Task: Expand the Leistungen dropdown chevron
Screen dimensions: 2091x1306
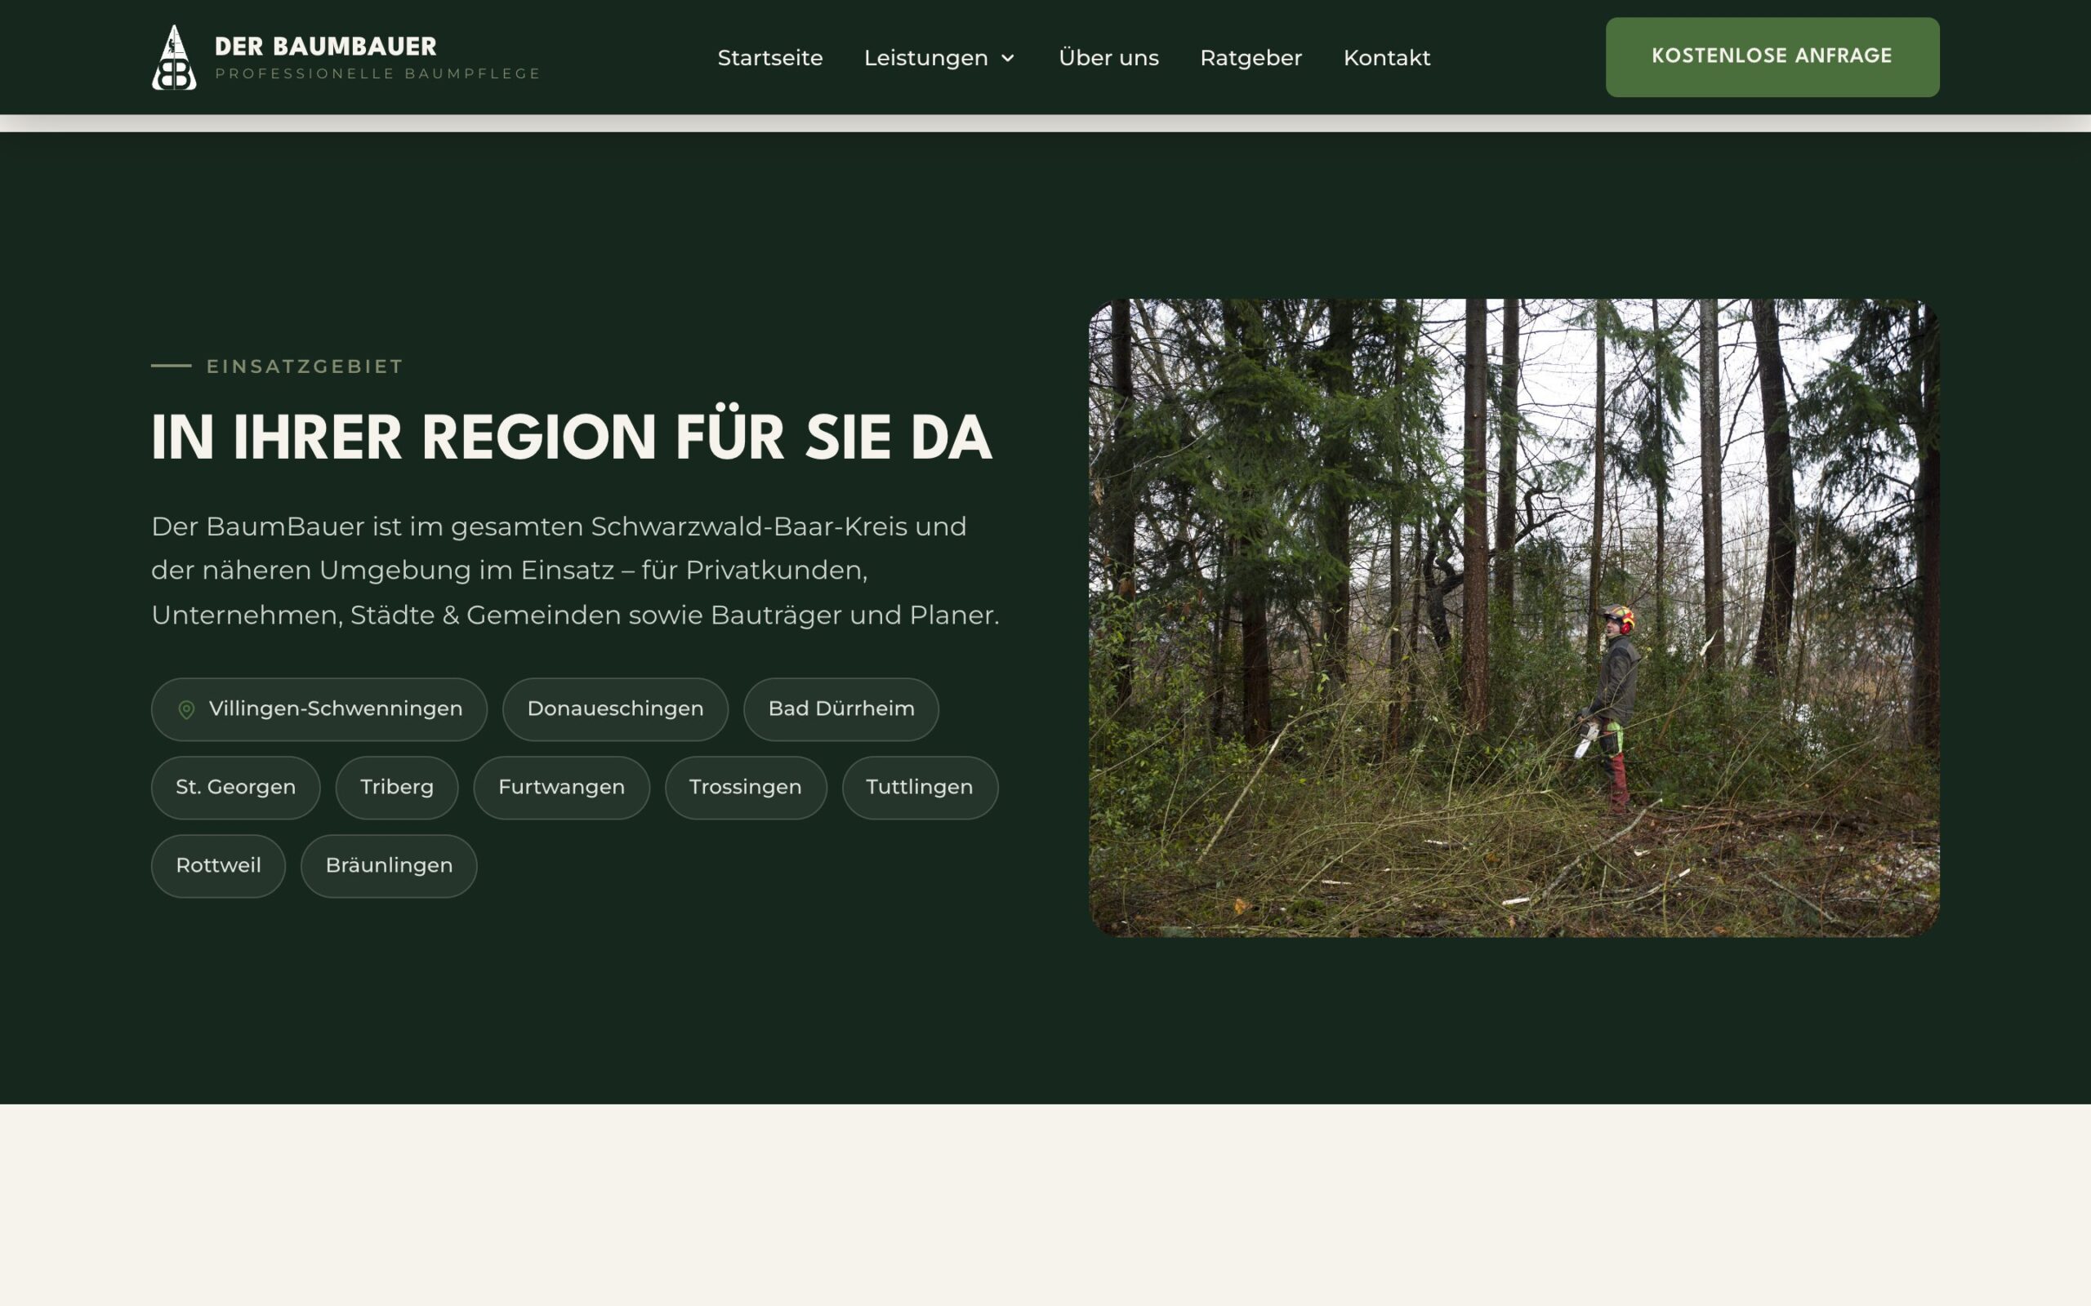Action: tap(1007, 58)
